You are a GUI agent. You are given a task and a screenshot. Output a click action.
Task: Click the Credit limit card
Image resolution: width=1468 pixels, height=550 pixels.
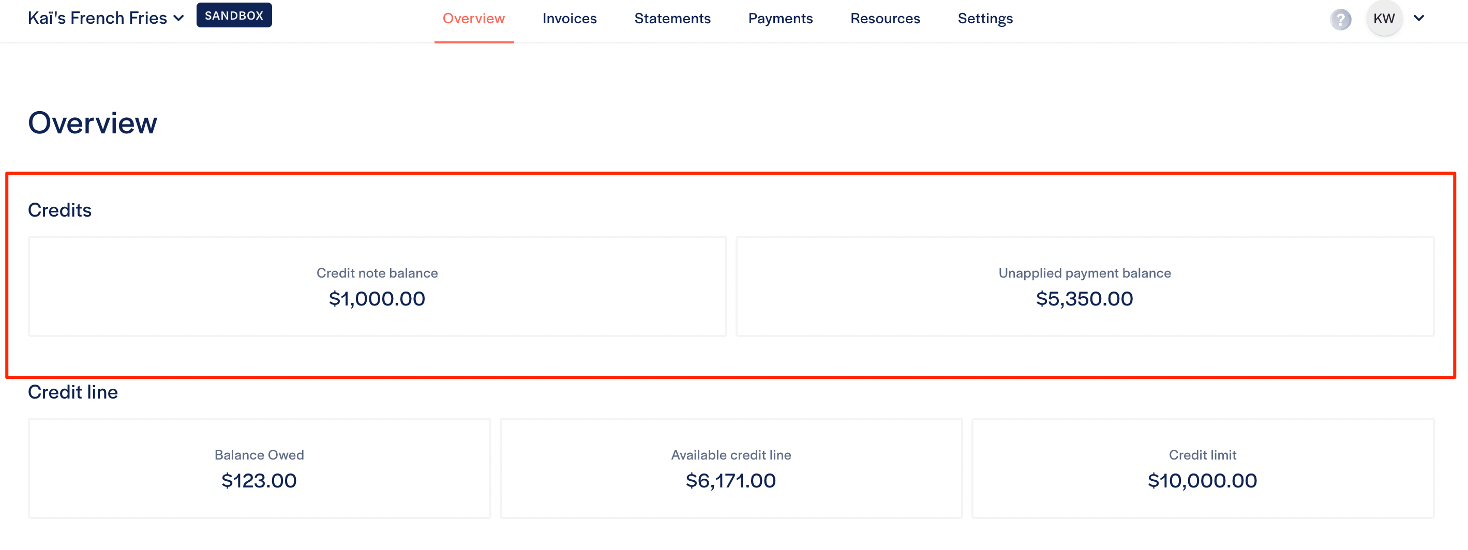(x=1203, y=468)
